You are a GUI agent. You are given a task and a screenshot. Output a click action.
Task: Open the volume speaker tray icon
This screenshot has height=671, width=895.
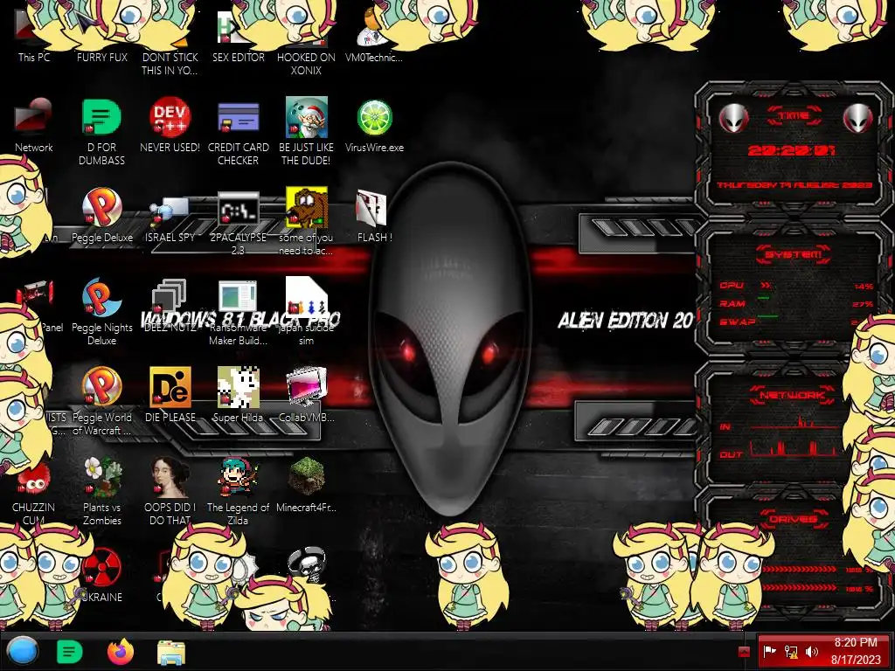coord(812,651)
